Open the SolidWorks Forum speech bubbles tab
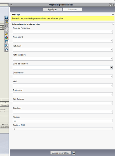Viewport: 115px width, 156px height. click(x=7, y=46)
